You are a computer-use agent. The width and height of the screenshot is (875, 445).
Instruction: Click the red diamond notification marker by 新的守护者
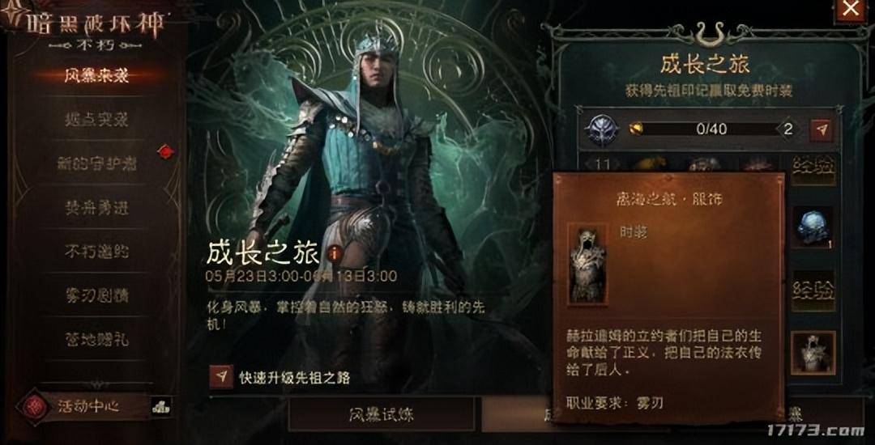click(166, 151)
